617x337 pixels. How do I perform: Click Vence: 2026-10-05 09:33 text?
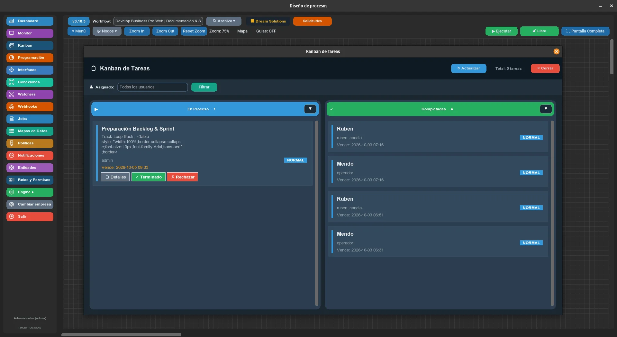coord(125,168)
